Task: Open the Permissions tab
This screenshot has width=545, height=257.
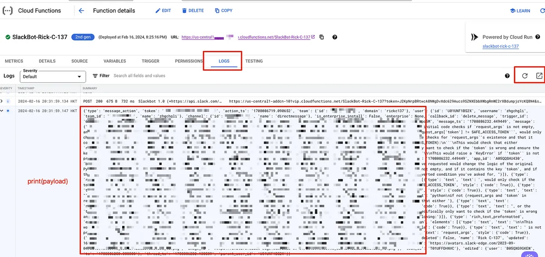Action: point(189,61)
